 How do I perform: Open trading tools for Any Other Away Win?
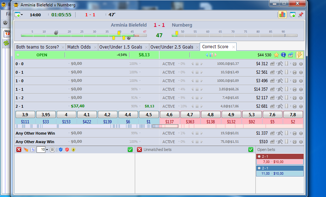click(280, 142)
